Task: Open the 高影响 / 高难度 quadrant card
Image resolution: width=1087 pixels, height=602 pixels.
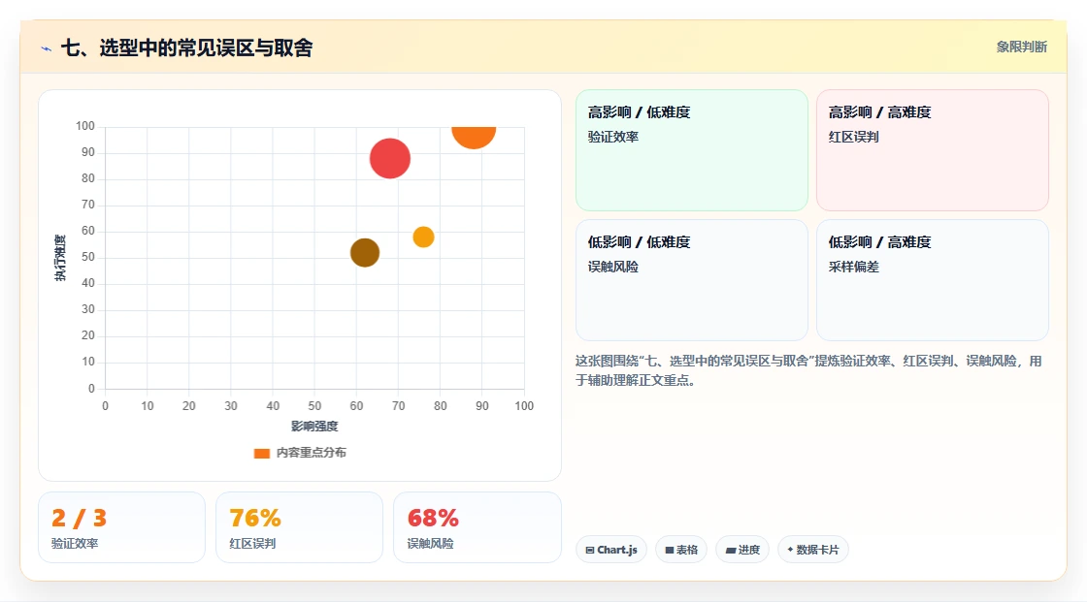Action: 933,150
